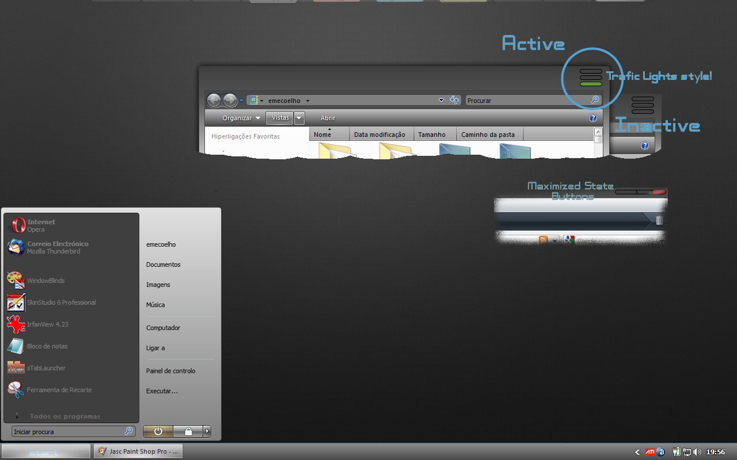The image size is (737, 460).
Task: Open the Vistas dropdown arrow
Action: click(299, 118)
